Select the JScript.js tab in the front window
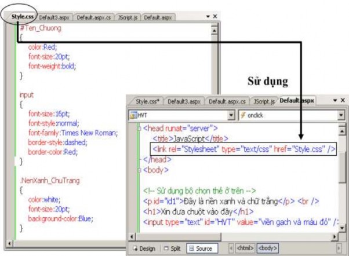This screenshot has width=349, height=256. coord(264,101)
